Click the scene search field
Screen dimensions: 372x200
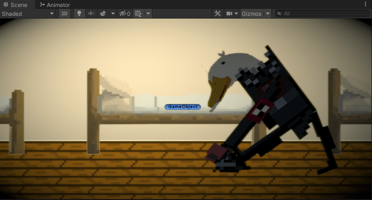click(324, 13)
